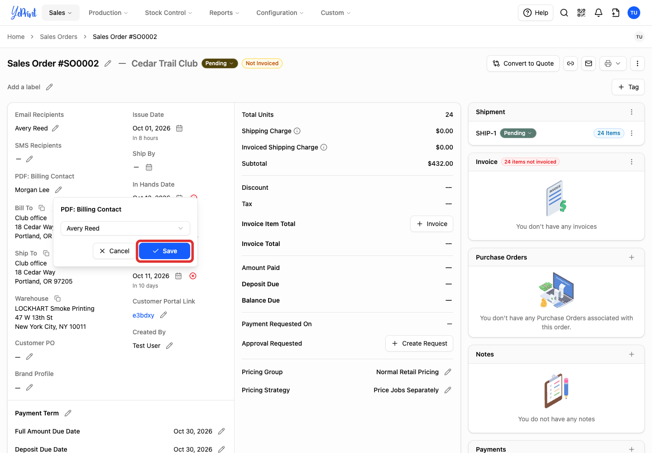This screenshot has width=652, height=453.
Task: Expand the print options dropdown
Action: click(x=613, y=63)
